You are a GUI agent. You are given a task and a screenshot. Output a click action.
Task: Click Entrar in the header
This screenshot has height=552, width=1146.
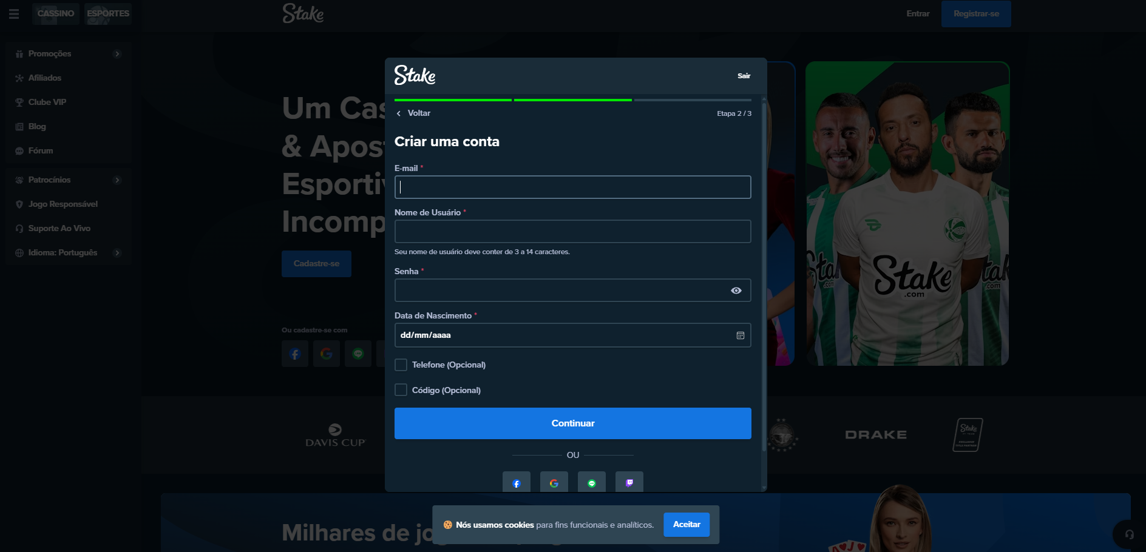click(918, 13)
